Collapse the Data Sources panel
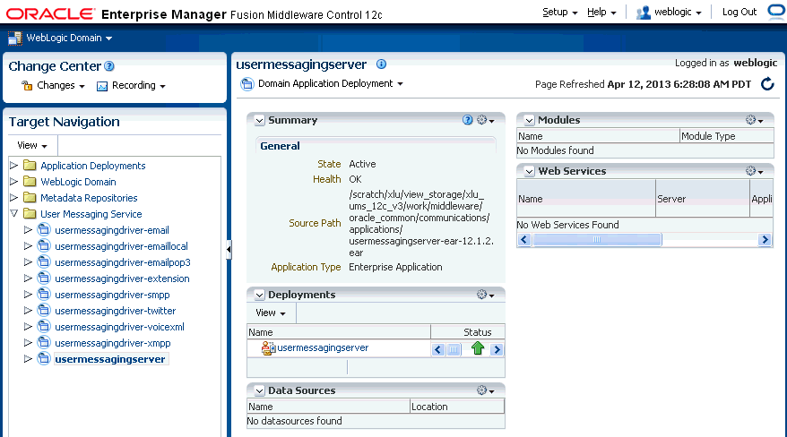This screenshot has height=437, width=787. coord(259,391)
